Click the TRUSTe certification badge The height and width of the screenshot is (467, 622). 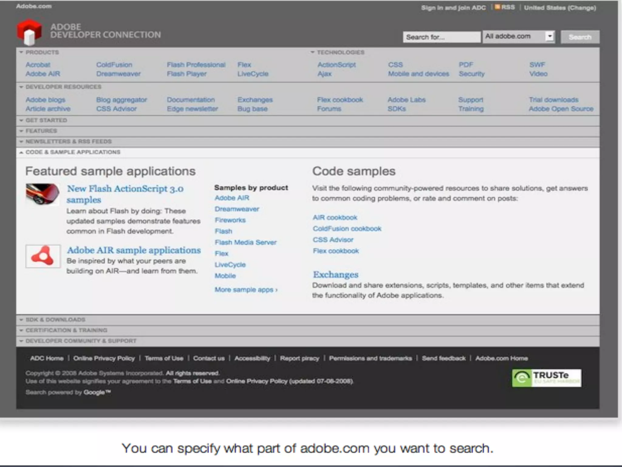tap(546, 378)
